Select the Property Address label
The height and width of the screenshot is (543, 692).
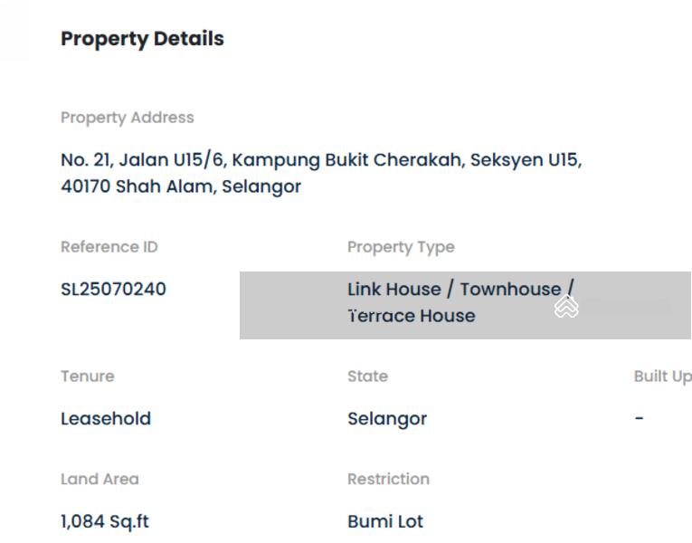coord(128,118)
